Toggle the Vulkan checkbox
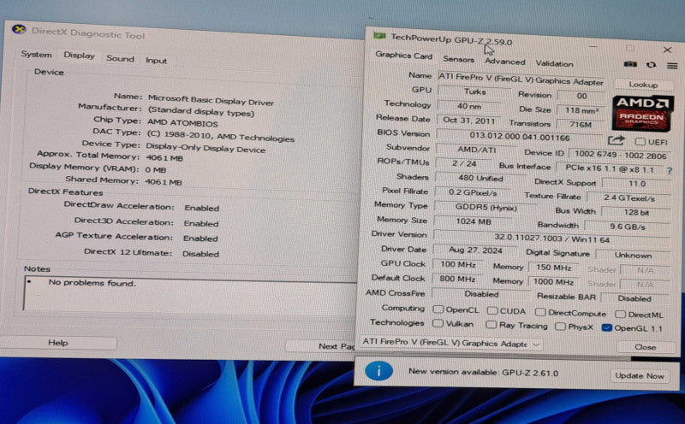 [x=438, y=323]
